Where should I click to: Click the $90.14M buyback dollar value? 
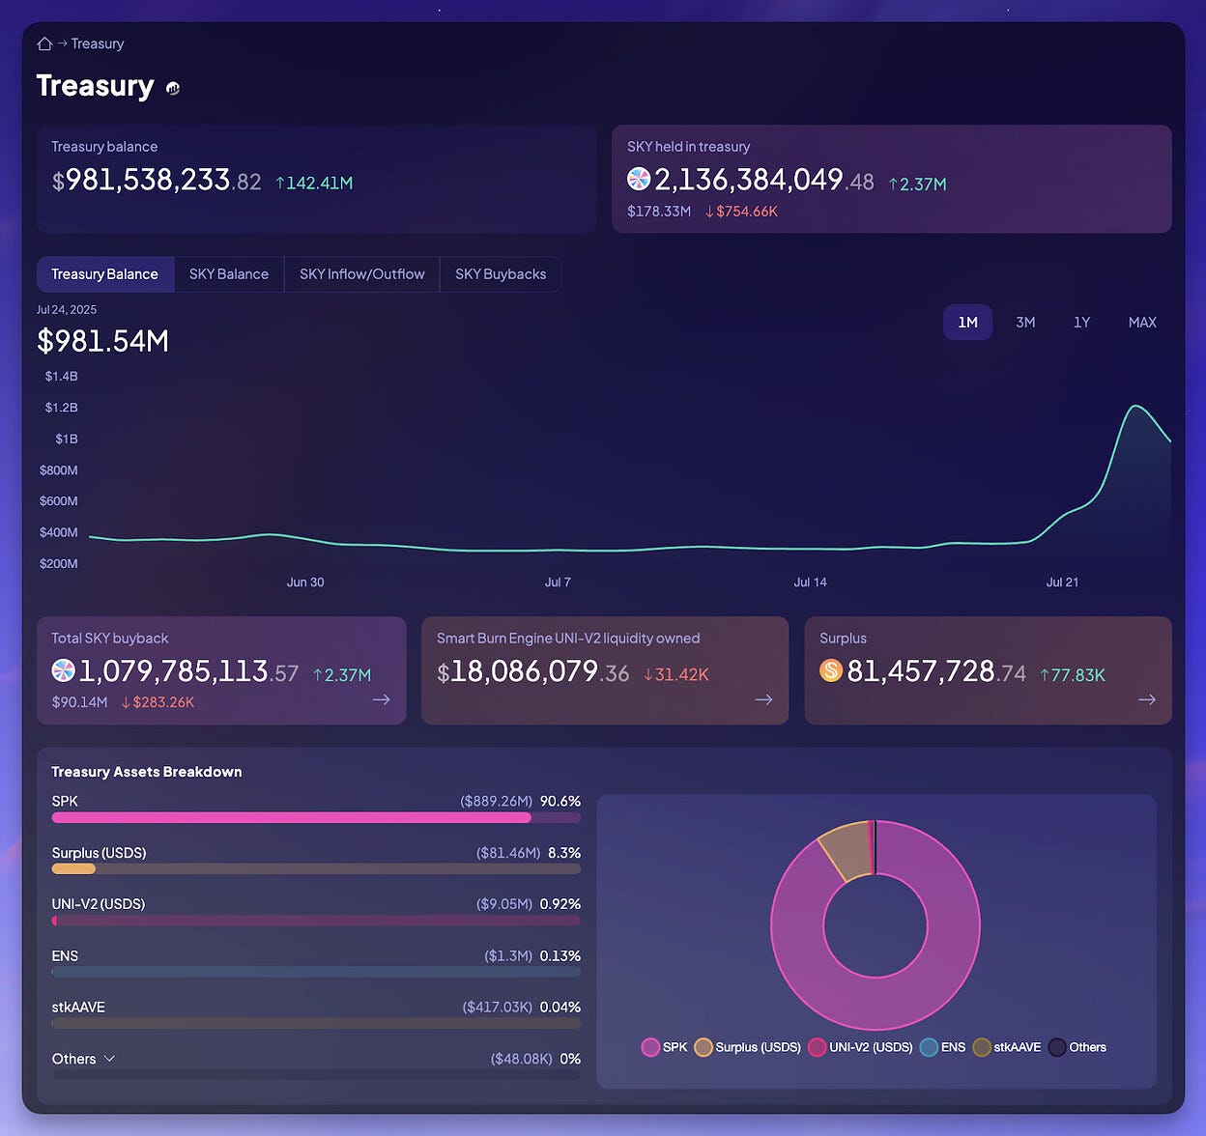click(79, 702)
